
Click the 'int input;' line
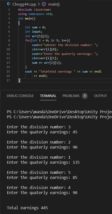(x=34, y=32)
